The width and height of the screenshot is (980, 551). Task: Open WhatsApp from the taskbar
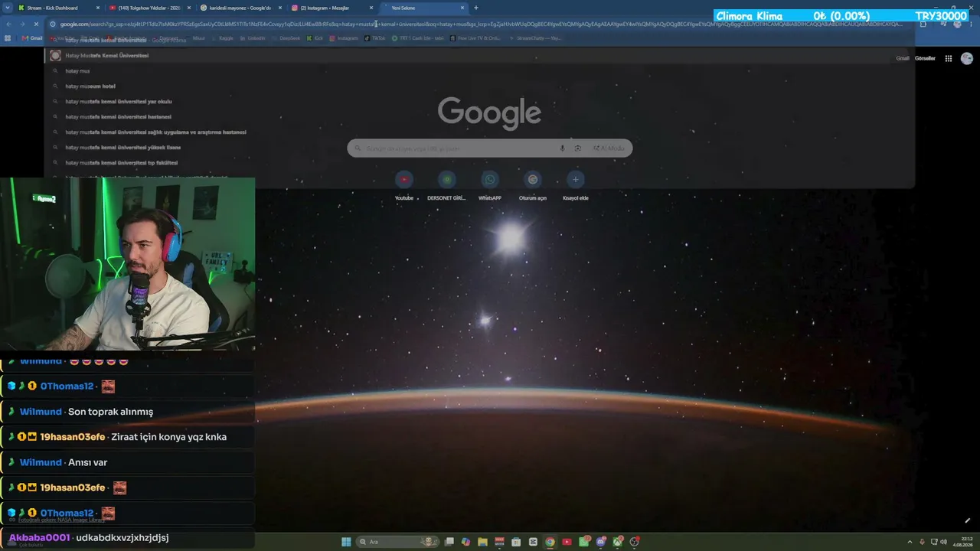pyautogui.click(x=584, y=542)
